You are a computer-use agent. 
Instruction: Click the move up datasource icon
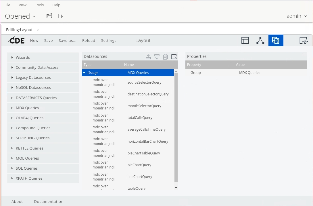(148, 57)
